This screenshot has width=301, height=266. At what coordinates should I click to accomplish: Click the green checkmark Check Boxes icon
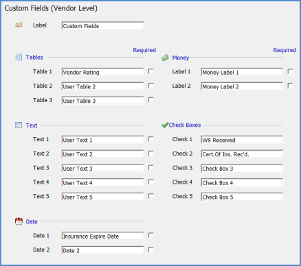[x=165, y=125]
